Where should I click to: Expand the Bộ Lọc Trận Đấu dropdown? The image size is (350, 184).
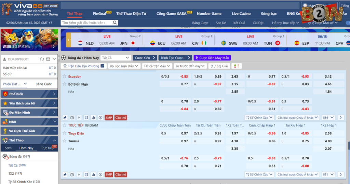point(124,66)
